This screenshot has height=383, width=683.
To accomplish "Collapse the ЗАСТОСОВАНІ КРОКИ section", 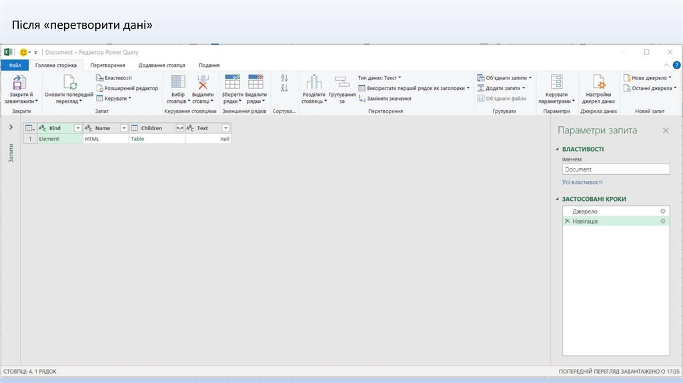I will point(557,199).
